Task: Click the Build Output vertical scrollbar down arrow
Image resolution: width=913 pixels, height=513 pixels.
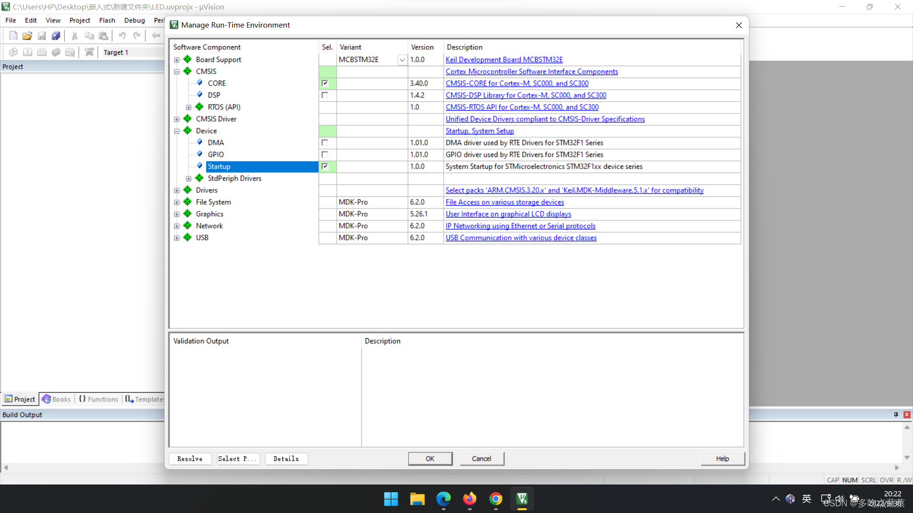Action: point(907,457)
